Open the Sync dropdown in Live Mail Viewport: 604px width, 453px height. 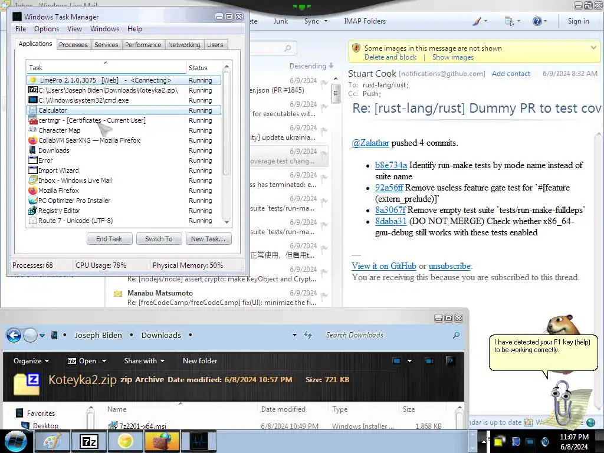point(316,21)
